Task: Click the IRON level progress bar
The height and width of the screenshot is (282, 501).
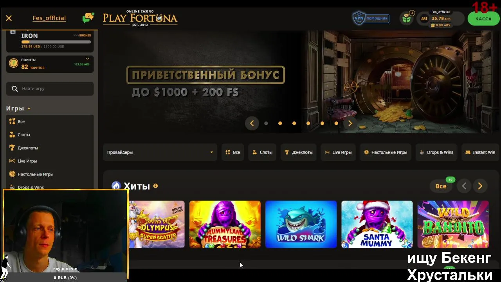Action: click(x=56, y=42)
